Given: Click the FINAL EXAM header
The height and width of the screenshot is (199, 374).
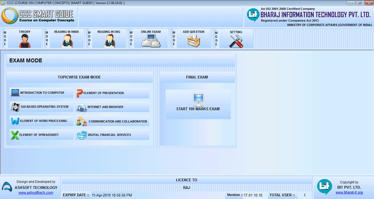Looking at the screenshot, I should click(x=197, y=77).
